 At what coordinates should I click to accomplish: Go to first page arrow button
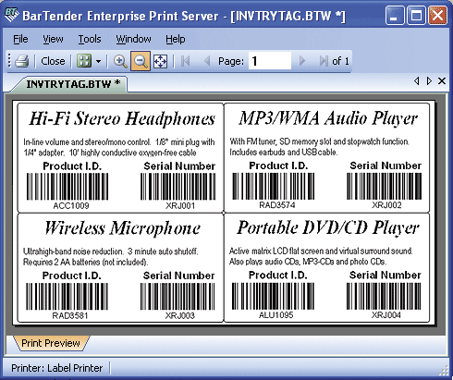[186, 61]
